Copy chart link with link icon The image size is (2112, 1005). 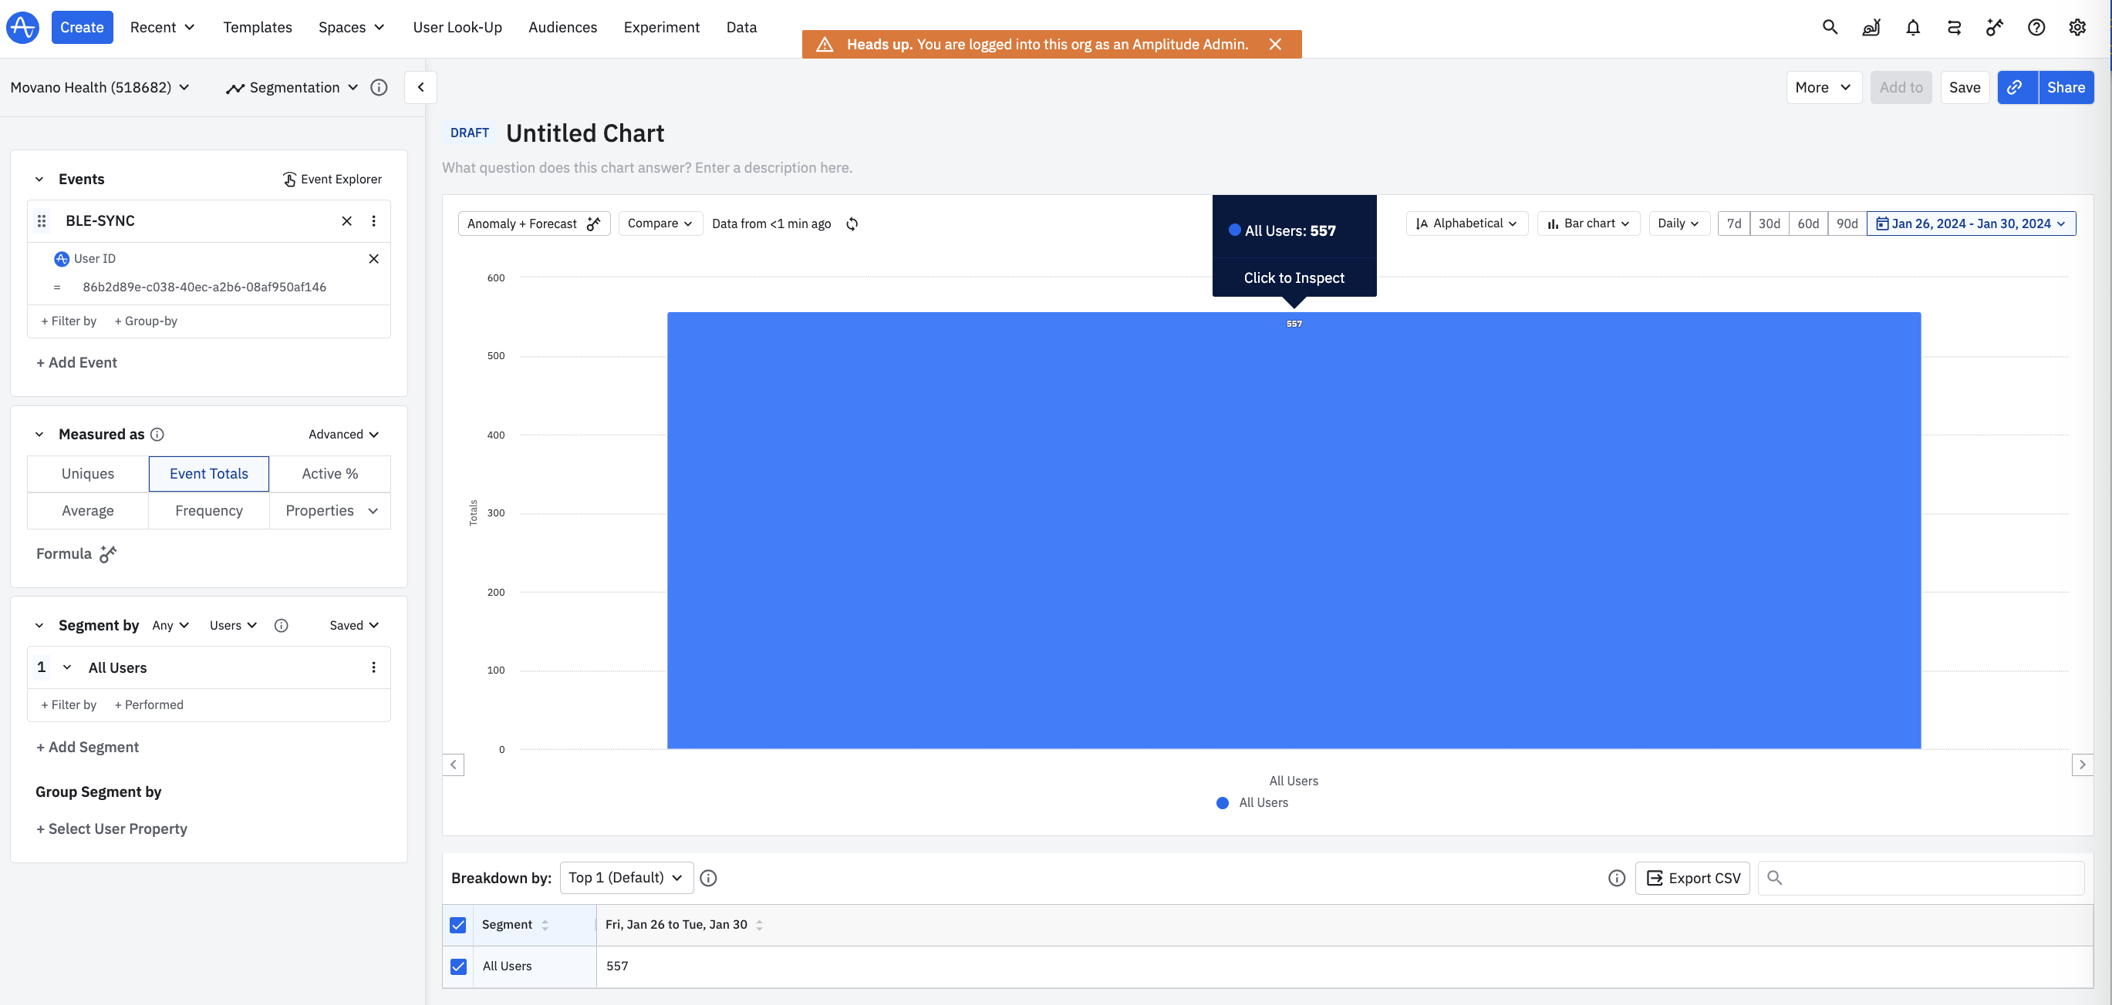point(2016,88)
